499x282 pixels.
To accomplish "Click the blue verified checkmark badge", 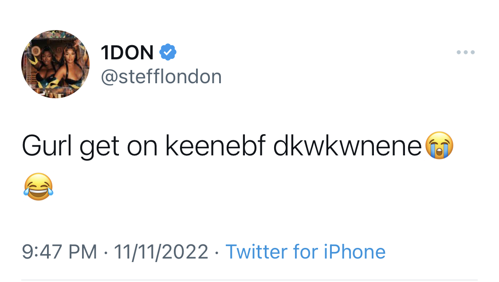I will click(x=168, y=52).
